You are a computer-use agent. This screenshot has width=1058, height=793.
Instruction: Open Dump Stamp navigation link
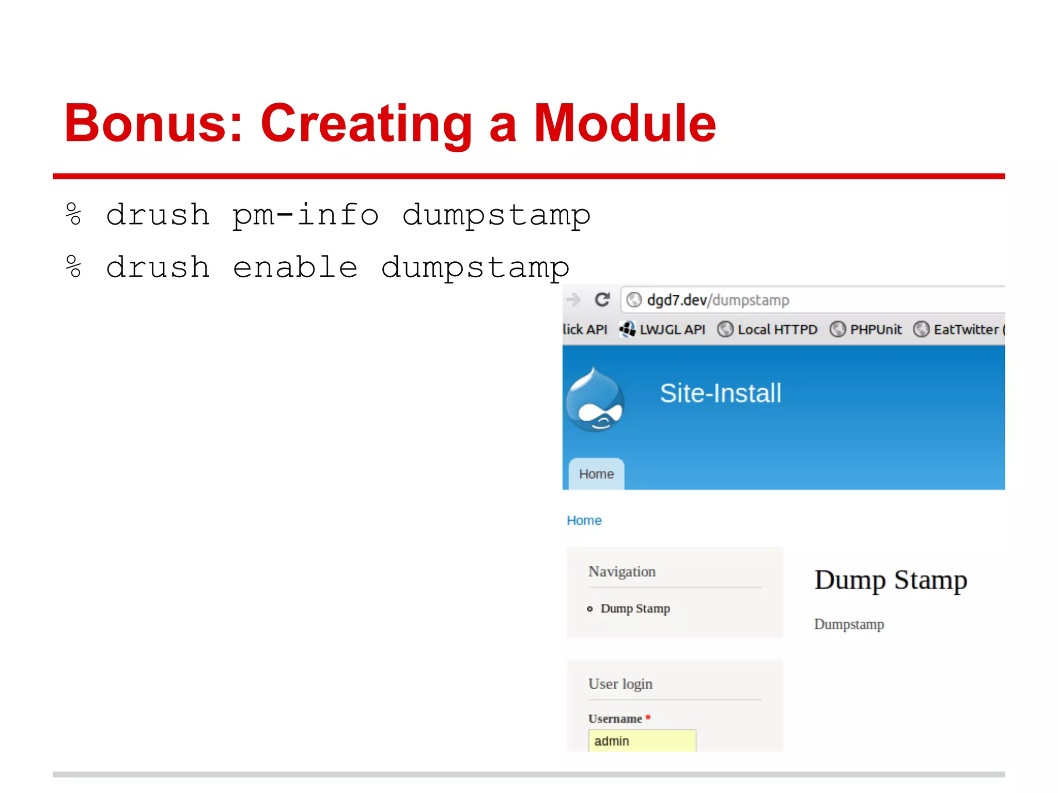click(x=635, y=609)
